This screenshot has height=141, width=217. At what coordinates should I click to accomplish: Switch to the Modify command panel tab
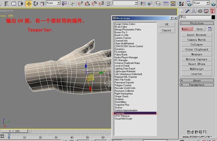coord(188,11)
